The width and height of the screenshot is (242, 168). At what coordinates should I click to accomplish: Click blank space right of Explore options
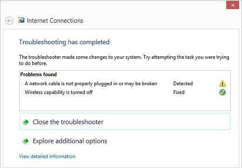tap(169, 141)
